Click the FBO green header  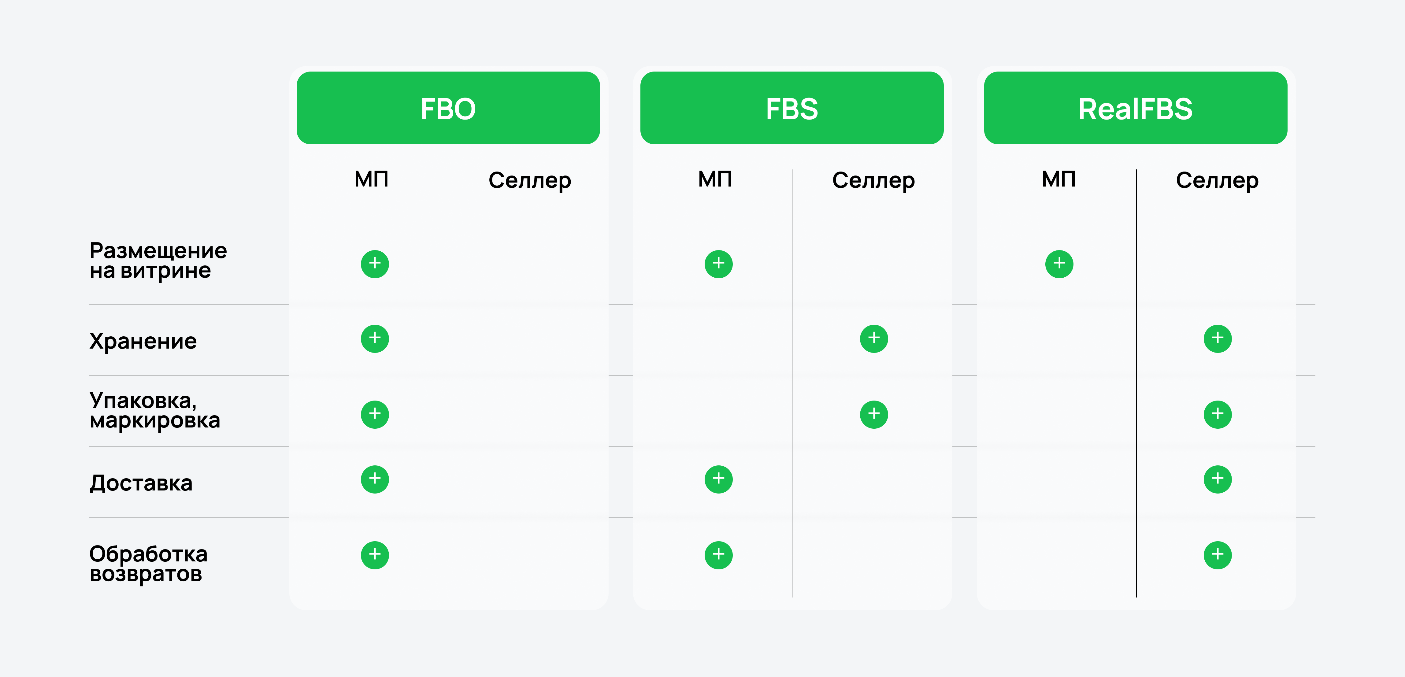[448, 108]
